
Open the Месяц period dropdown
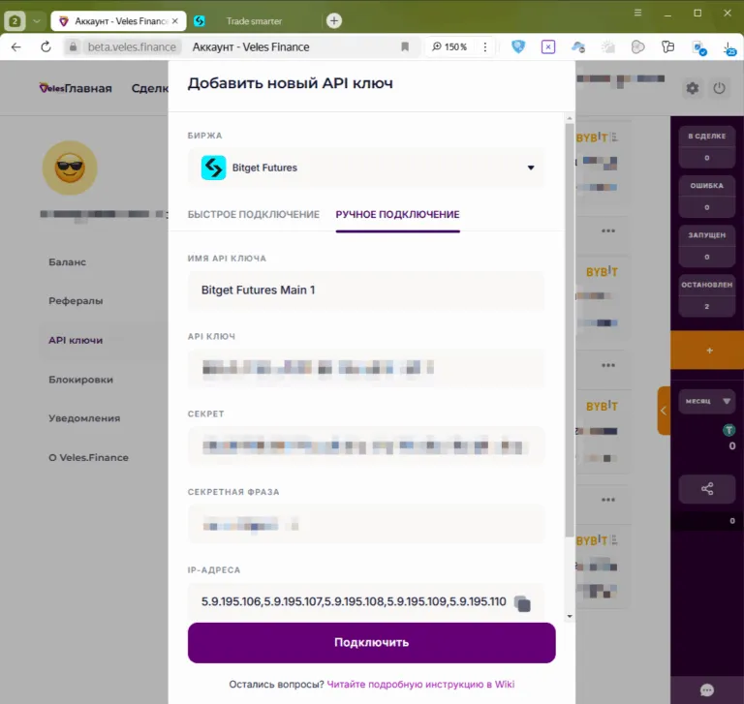[707, 401]
